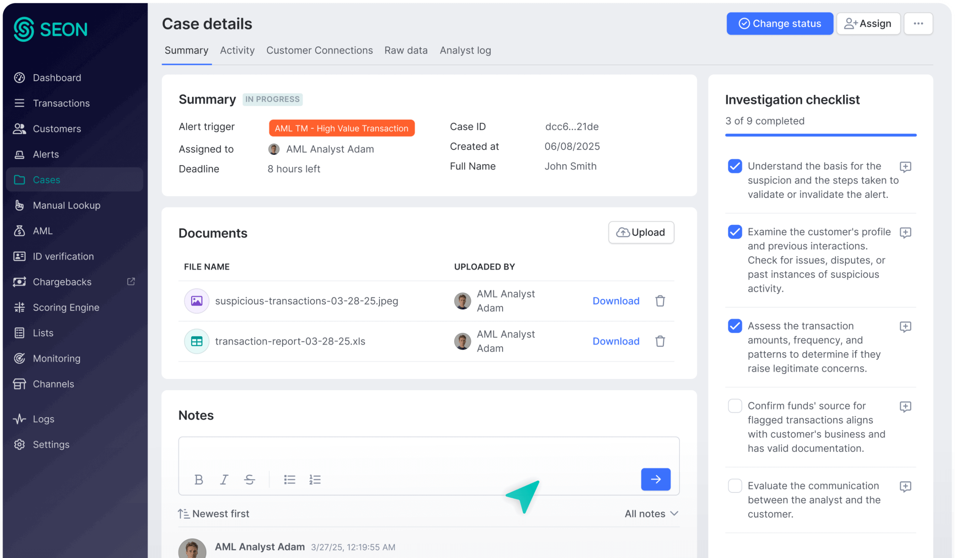955x558 pixels.
Task: Expand the 'All notes' filter dropdown
Action: point(651,514)
